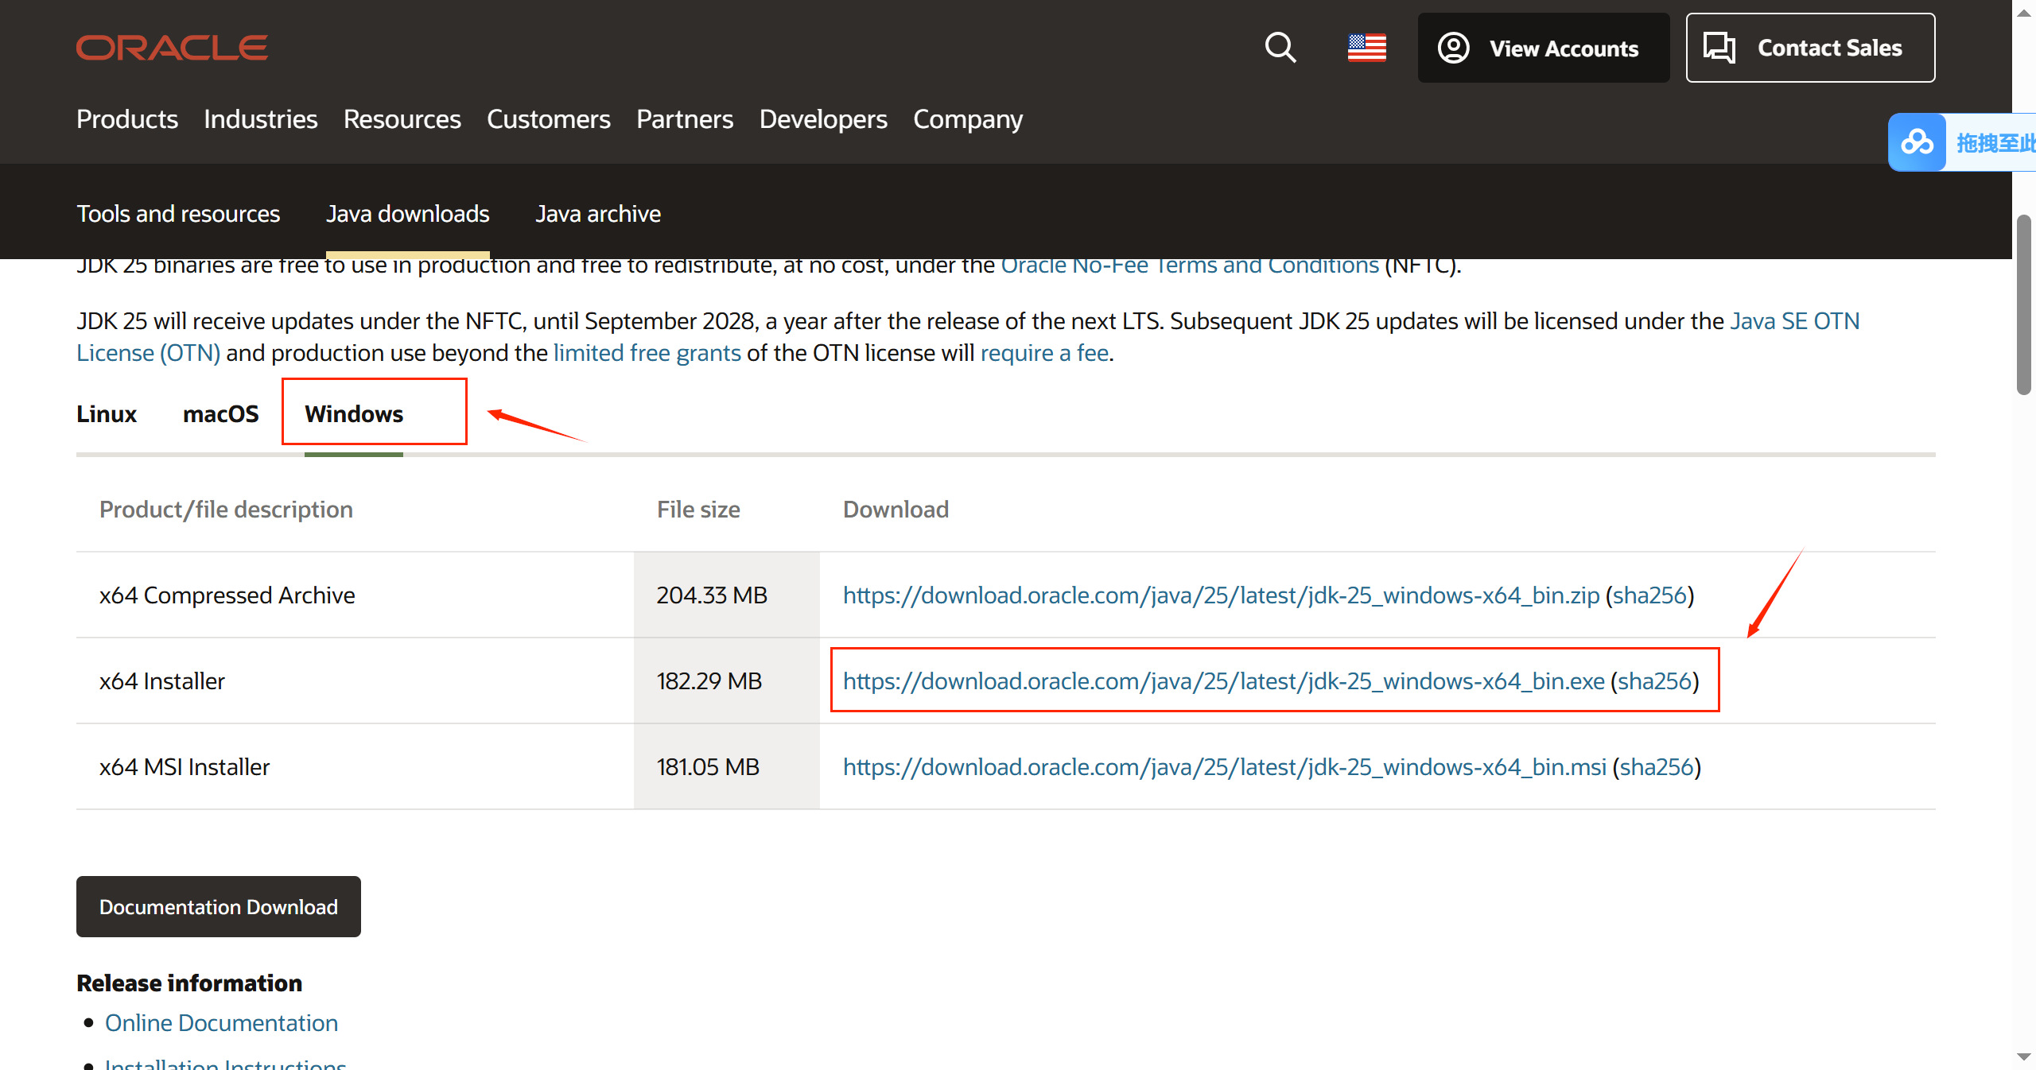Select the macOS tab

coord(220,414)
